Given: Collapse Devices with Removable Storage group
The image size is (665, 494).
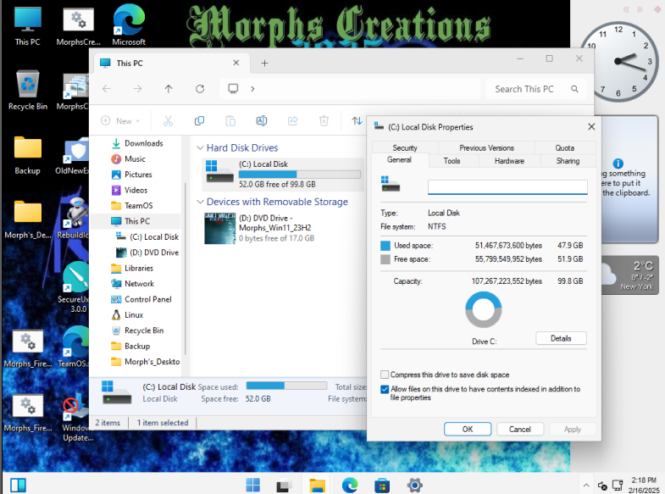Looking at the screenshot, I should [200, 202].
